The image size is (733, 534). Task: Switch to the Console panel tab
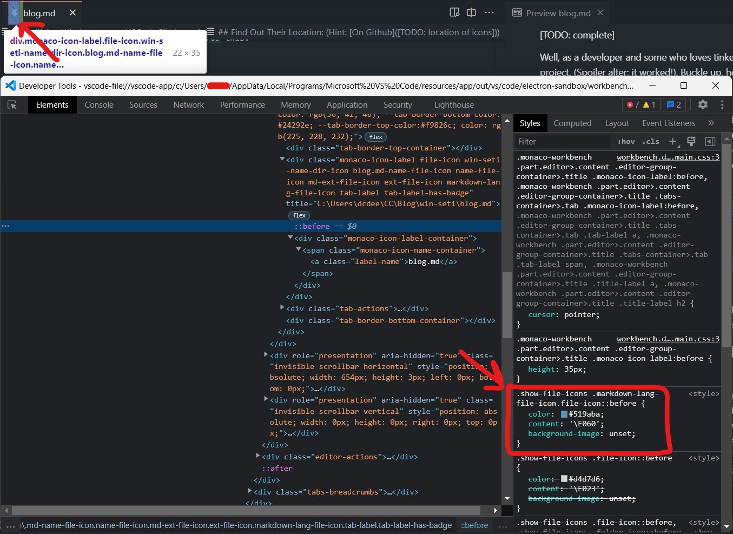pyautogui.click(x=98, y=104)
